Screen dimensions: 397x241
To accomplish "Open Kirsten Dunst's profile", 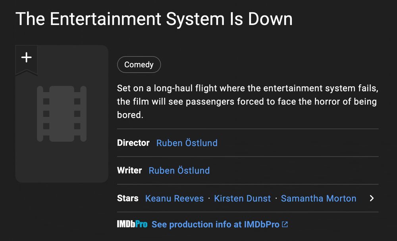I will click(242, 198).
